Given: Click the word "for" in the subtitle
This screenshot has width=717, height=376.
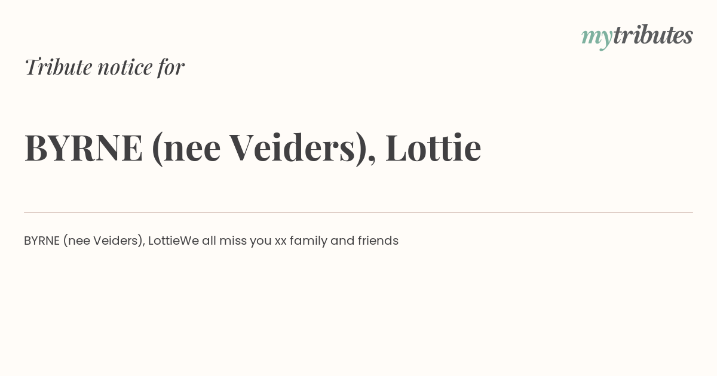Looking at the screenshot, I should (171, 67).
